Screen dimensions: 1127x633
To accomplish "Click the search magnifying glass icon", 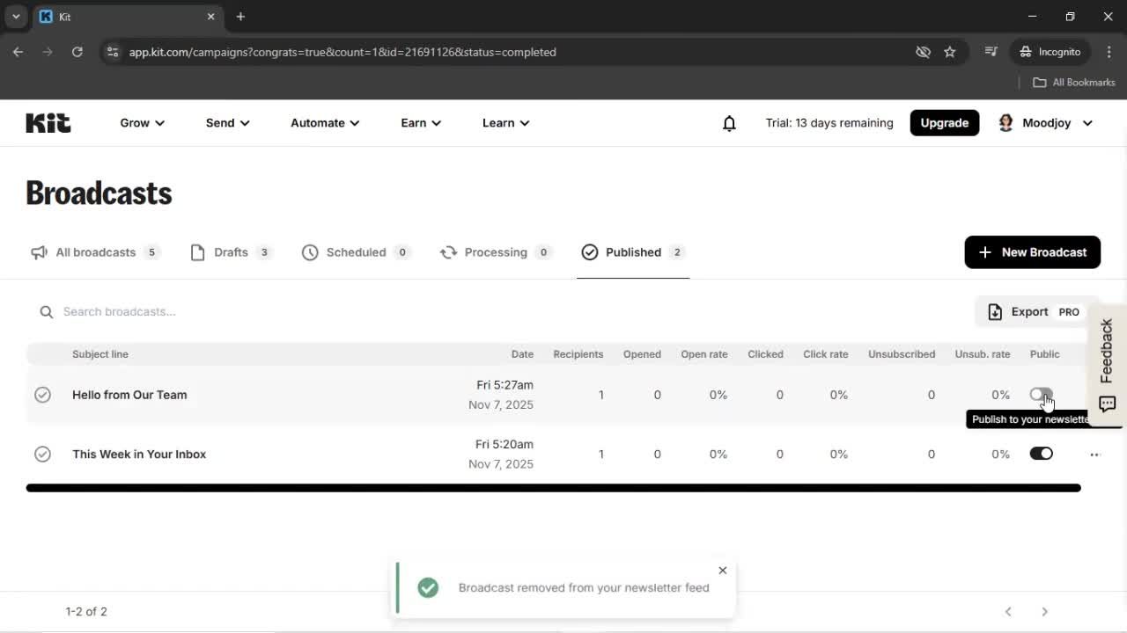I will 46,311.
